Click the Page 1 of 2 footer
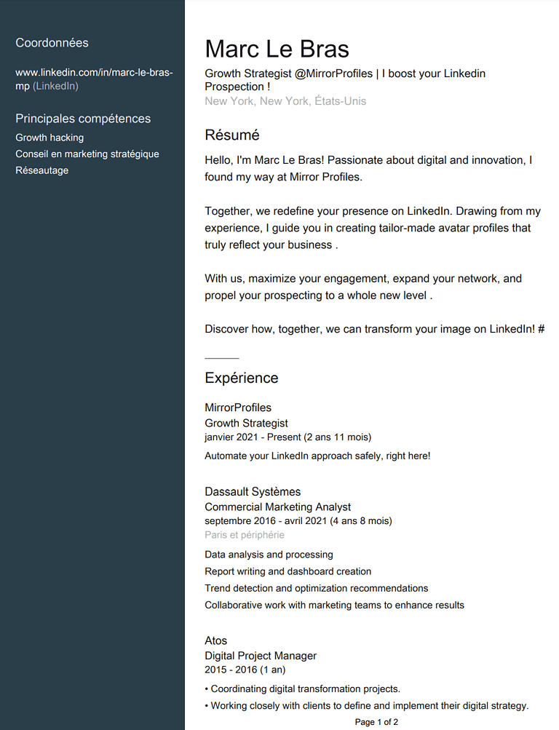Viewport: 559px width, 730px height. pos(376,722)
